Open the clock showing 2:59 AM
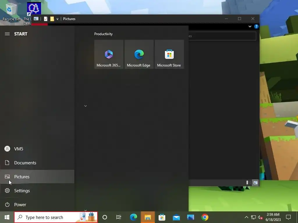The width and height of the screenshot is (298, 223). pyautogui.click(x=273, y=217)
